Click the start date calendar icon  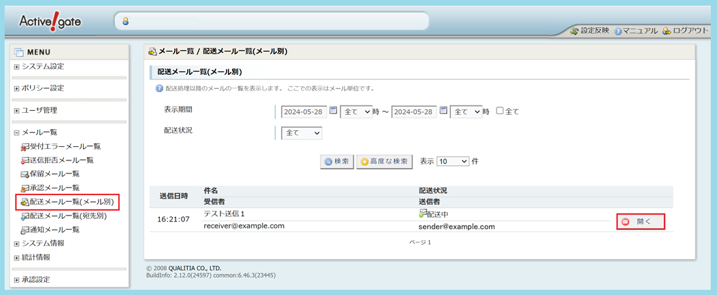coord(333,111)
